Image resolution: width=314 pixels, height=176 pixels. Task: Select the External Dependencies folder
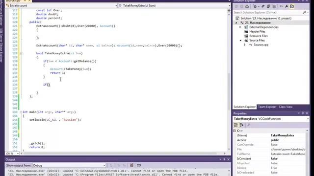(264, 27)
